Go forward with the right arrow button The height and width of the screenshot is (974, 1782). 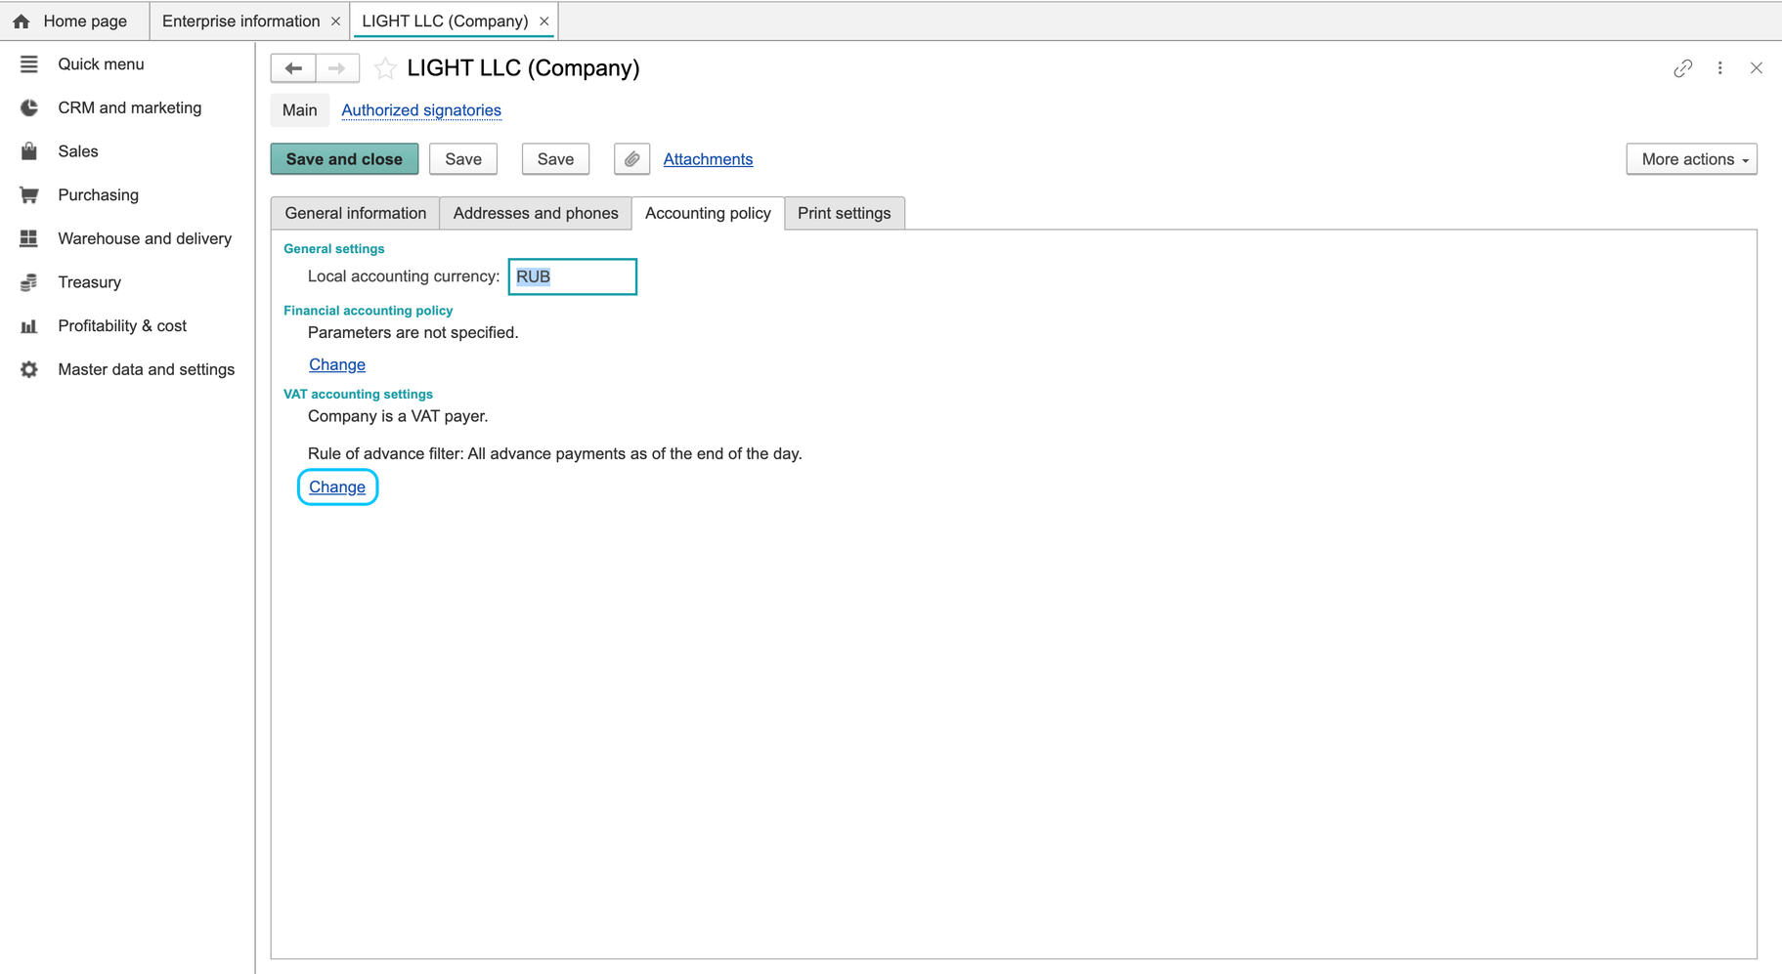click(336, 68)
